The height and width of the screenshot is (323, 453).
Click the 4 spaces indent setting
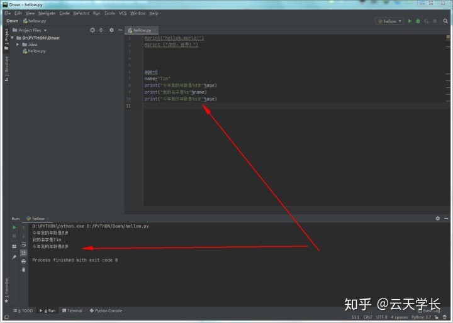(400, 317)
